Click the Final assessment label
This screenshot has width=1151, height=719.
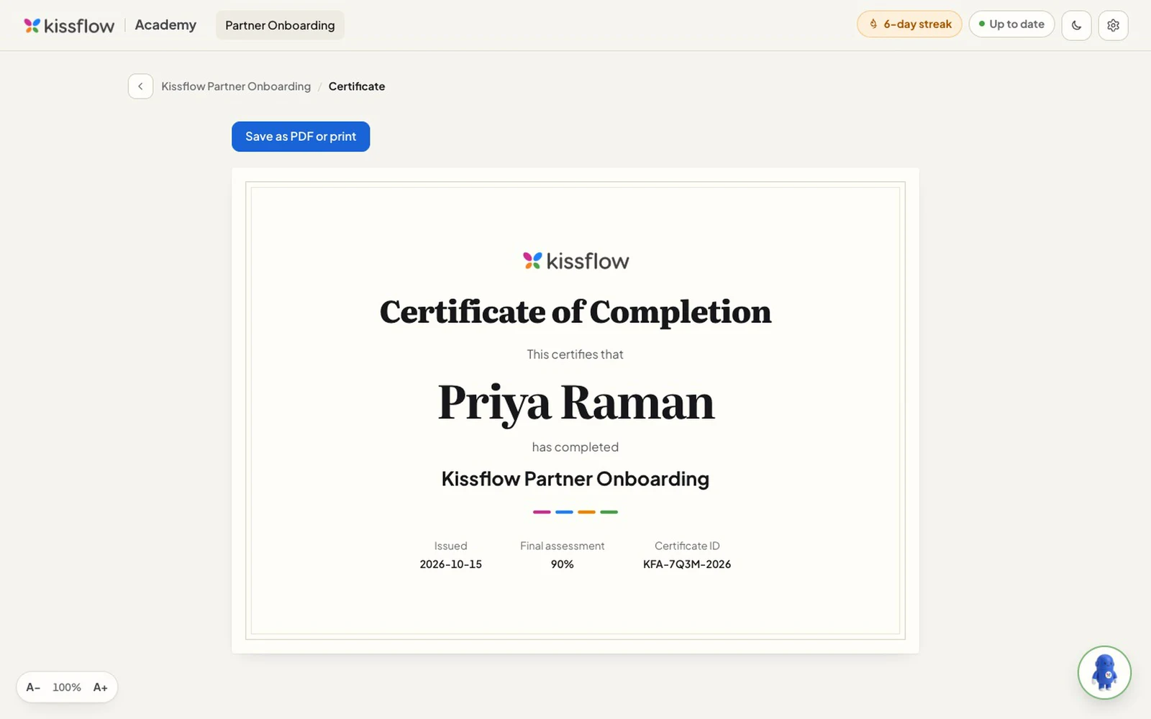coord(563,546)
